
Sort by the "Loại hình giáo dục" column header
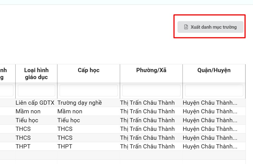tap(36, 74)
